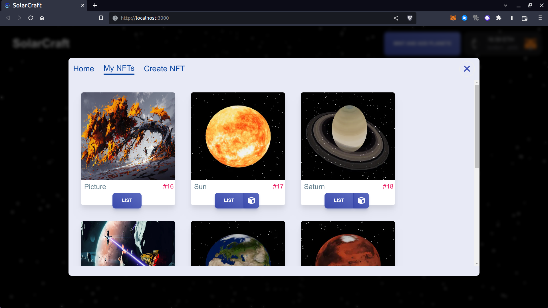
Task: Click the share page icon in address bar
Action: pyautogui.click(x=396, y=18)
